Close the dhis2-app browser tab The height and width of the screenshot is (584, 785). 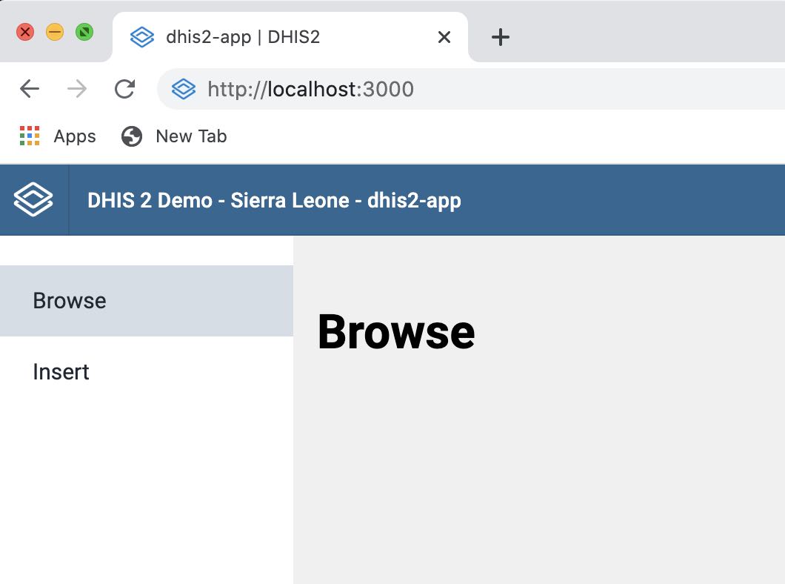click(x=444, y=37)
